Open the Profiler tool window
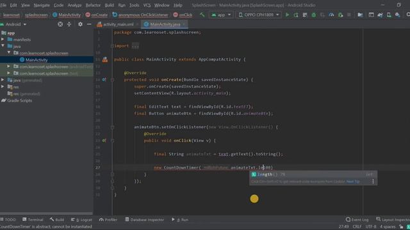 pyautogui.click(x=108, y=220)
